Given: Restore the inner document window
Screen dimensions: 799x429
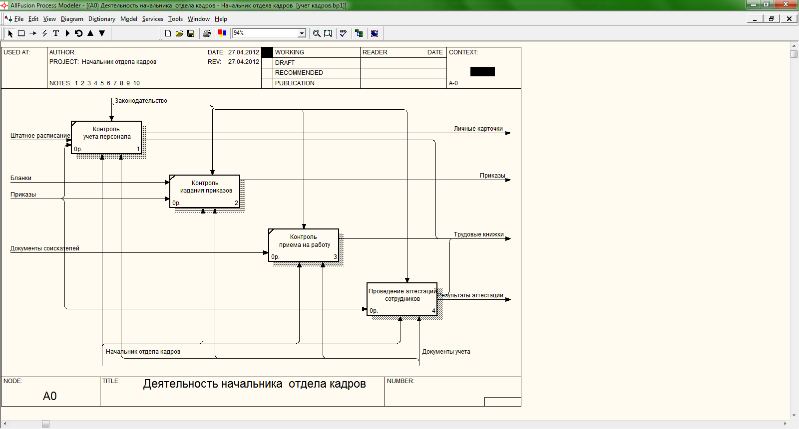Looking at the screenshot, I should point(772,19).
